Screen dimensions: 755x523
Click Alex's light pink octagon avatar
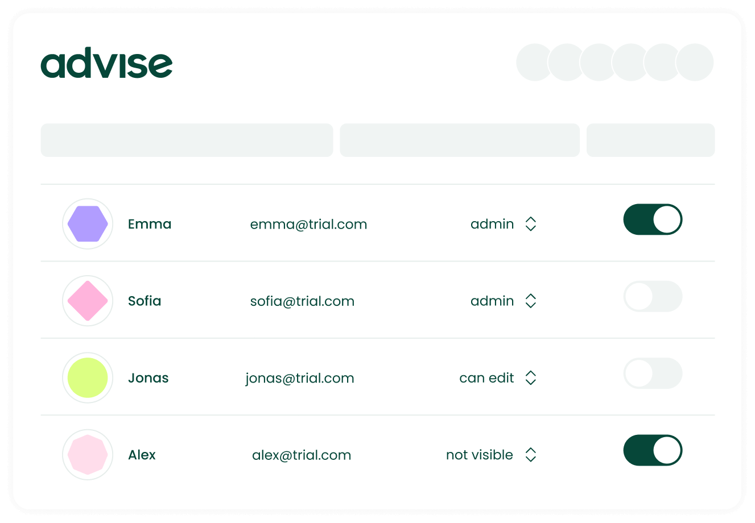click(x=88, y=455)
